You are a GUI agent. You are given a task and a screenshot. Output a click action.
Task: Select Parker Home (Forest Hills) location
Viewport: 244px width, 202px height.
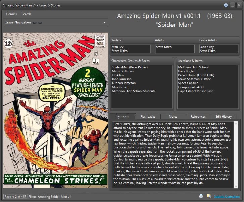[x=196, y=75]
